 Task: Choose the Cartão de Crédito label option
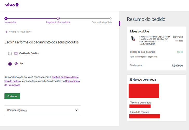(x=29, y=53)
